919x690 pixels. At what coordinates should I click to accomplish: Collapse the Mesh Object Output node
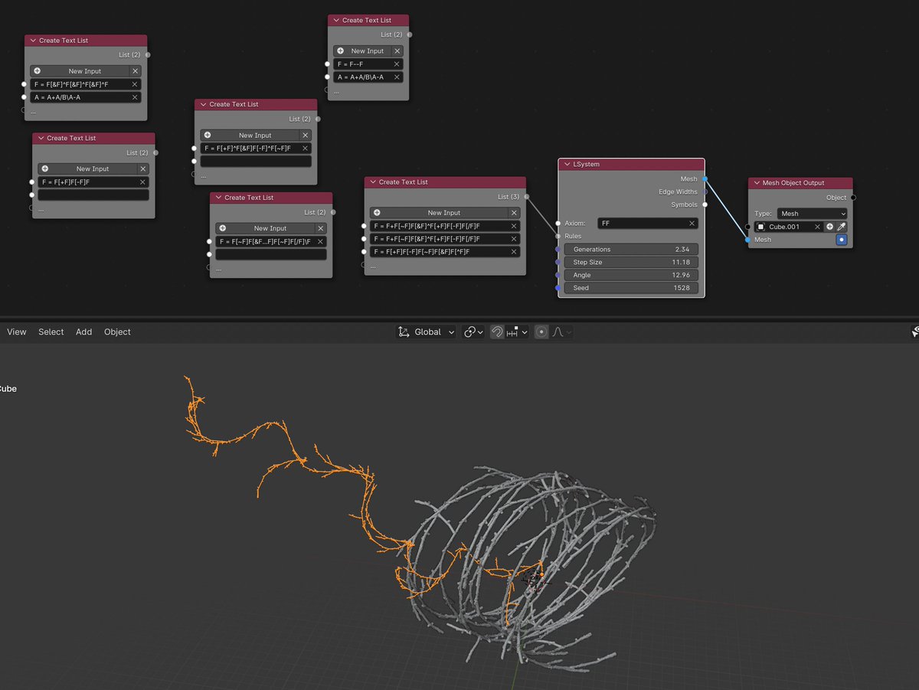(756, 183)
